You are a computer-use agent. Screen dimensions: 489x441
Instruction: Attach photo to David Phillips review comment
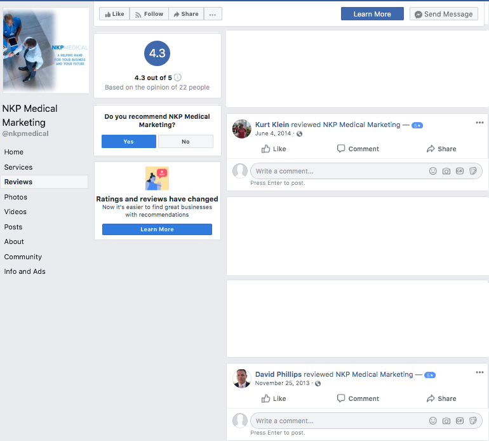click(x=446, y=421)
